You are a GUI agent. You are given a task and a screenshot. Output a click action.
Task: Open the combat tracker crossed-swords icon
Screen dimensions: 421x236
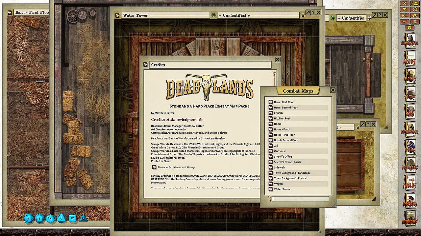coord(405,4)
